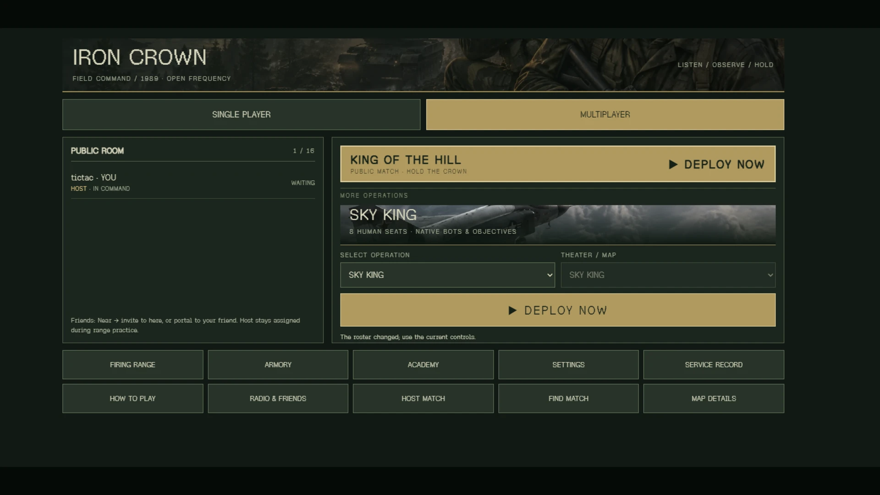The width and height of the screenshot is (880, 495).
Task: Switch to the Multiplayer tab
Action: (605, 115)
